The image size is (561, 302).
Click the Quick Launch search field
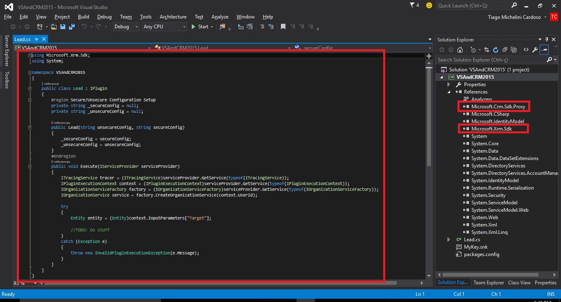coord(473,5)
